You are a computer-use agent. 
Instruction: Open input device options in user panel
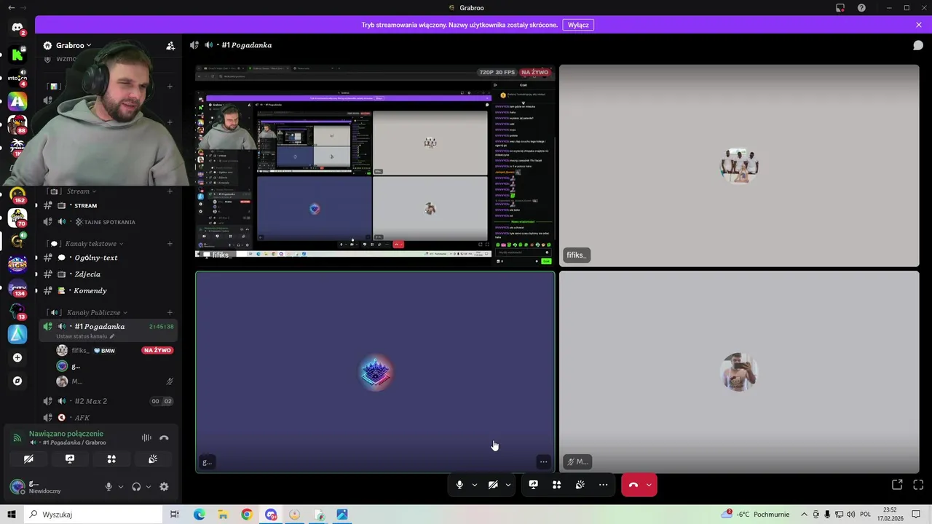(x=121, y=487)
